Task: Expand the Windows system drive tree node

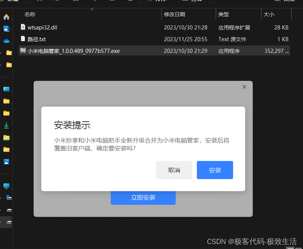Action: tap(1, 198)
